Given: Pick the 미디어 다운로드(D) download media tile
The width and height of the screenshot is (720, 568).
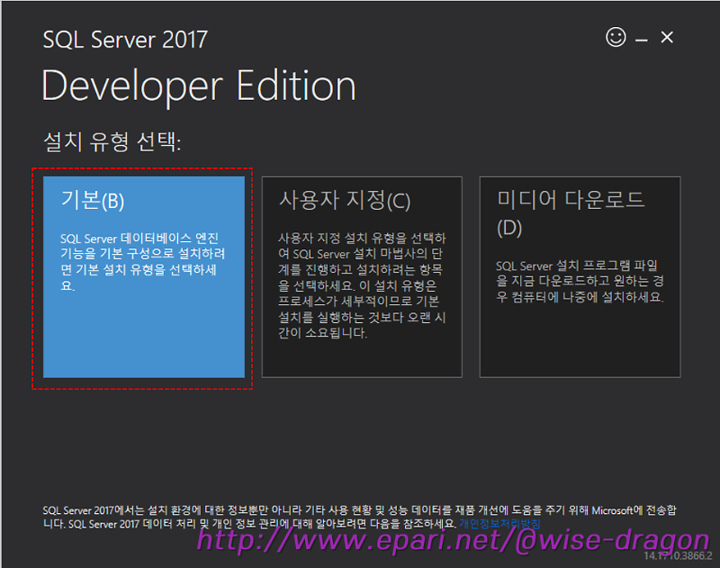Looking at the screenshot, I should [580, 277].
